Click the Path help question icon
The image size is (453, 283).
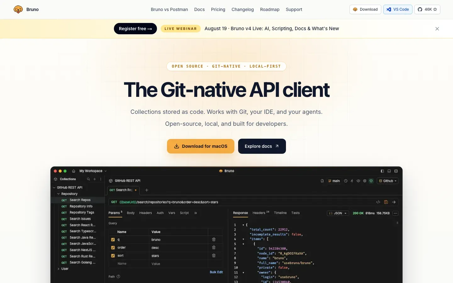pos(118,277)
